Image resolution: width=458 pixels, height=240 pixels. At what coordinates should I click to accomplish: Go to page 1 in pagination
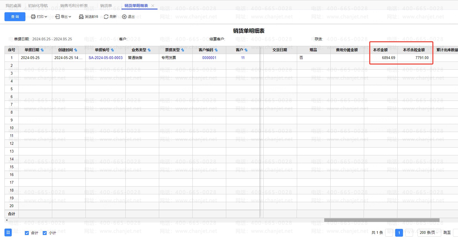(399, 232)
